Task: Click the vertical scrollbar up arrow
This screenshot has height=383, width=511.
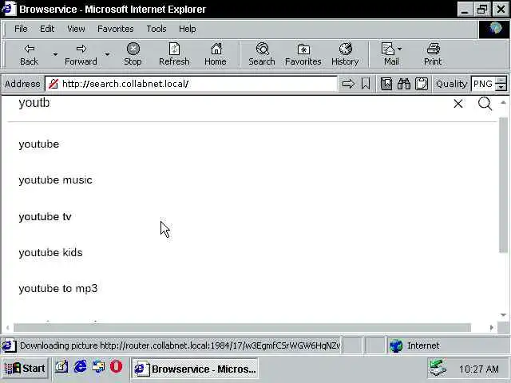Action: tap(504, 103)
